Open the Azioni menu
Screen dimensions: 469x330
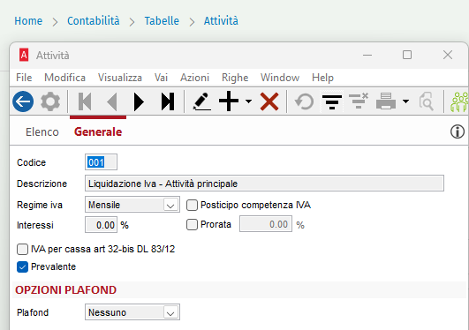[x=194, y=78]
